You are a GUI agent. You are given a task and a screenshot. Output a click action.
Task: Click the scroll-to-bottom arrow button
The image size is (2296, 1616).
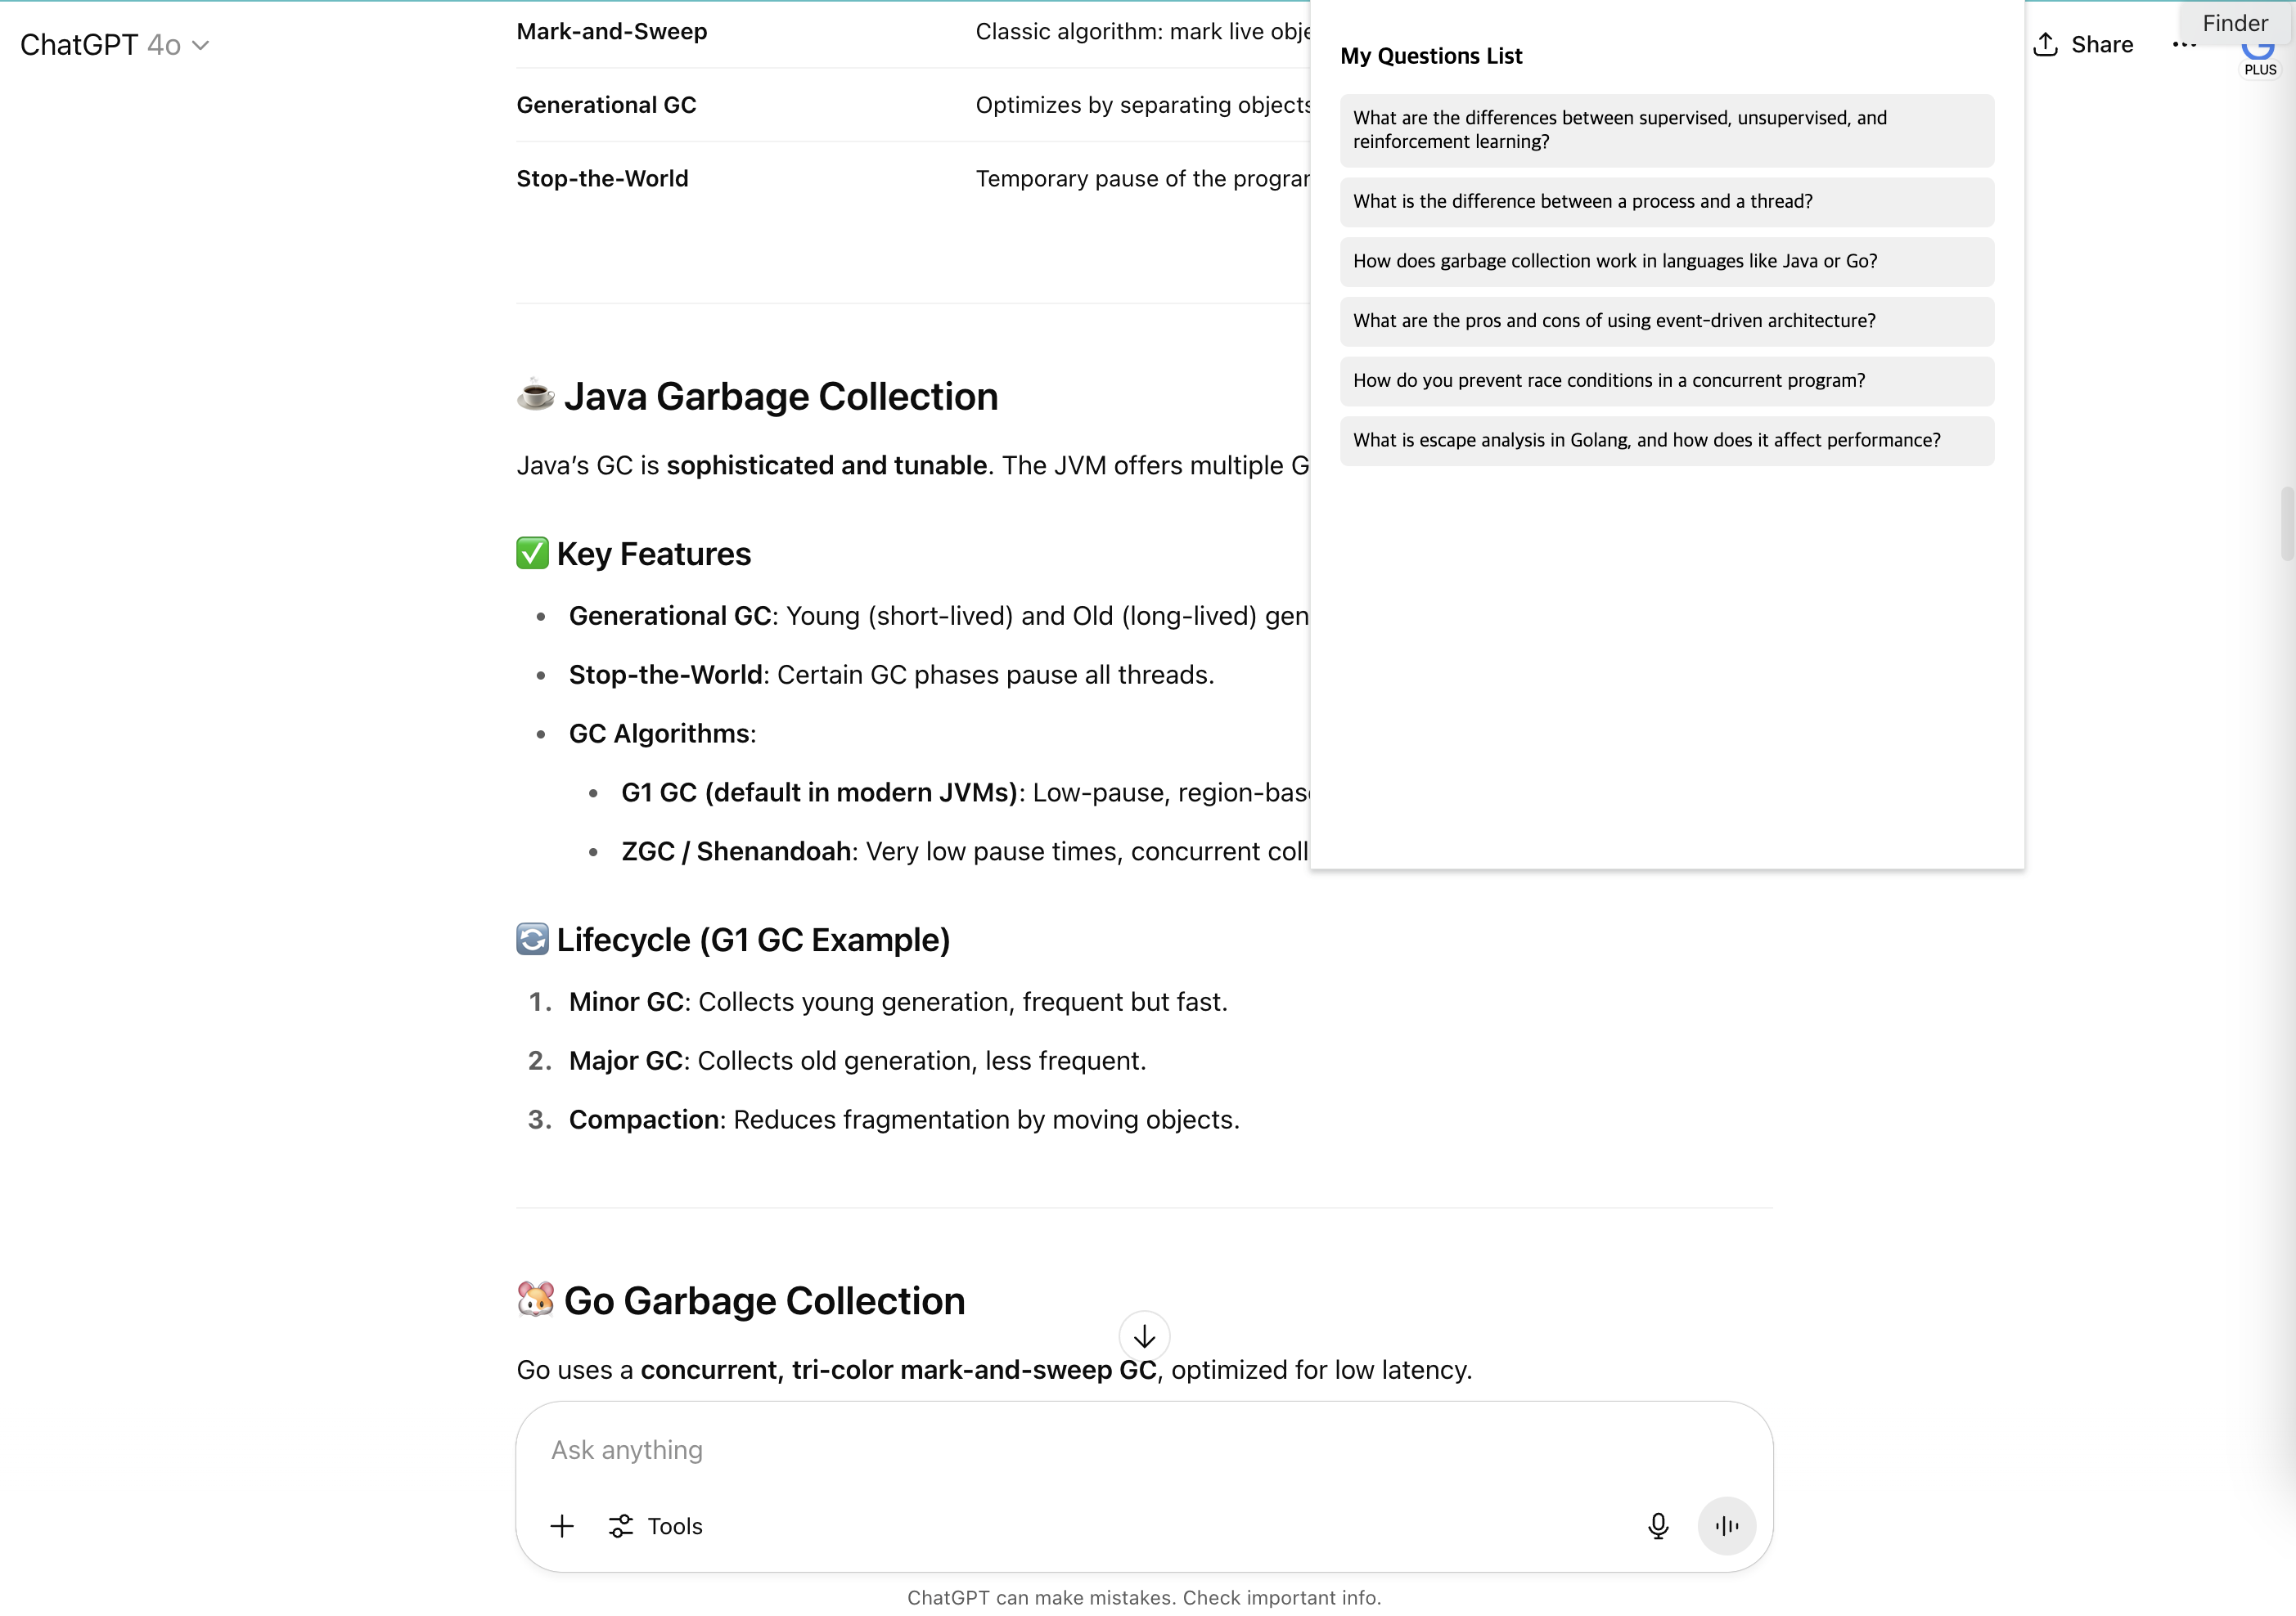tap(1144, 1336)
